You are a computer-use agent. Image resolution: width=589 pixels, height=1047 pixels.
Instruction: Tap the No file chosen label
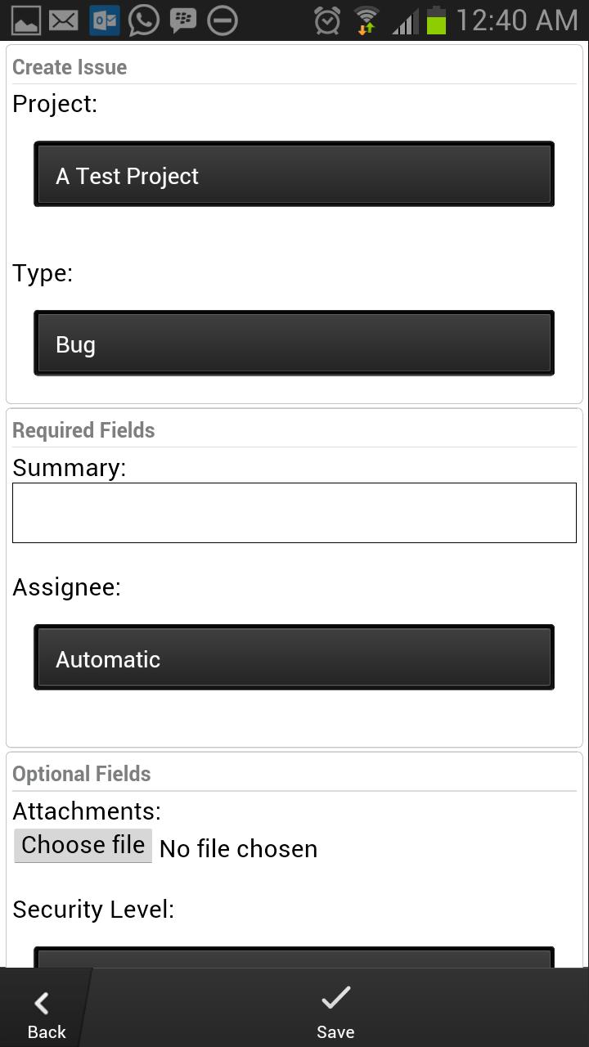[238, 848]
